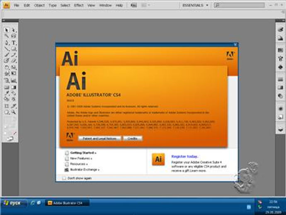
Task: Click the Credits button
Action: tap(132, 139)
